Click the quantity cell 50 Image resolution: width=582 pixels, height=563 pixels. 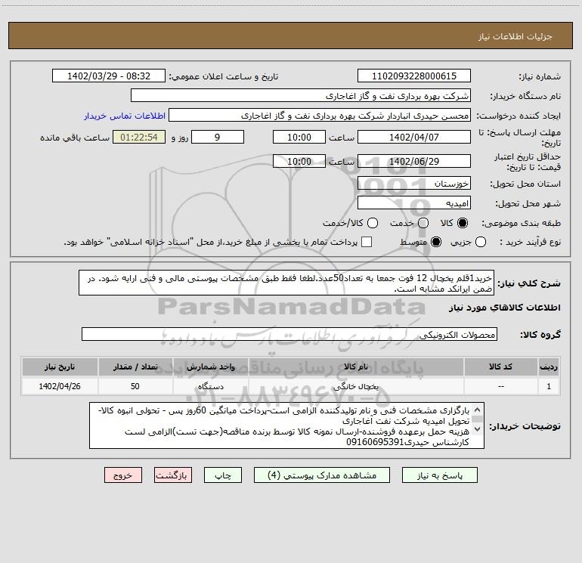[x=135, y=386]
